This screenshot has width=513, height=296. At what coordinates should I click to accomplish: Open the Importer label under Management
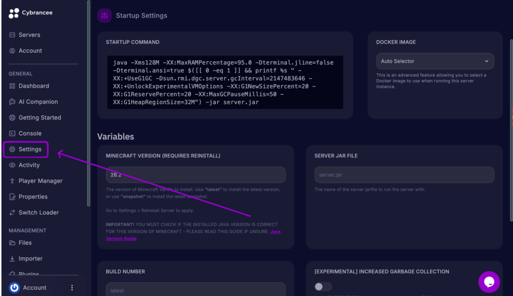[31, 258]
